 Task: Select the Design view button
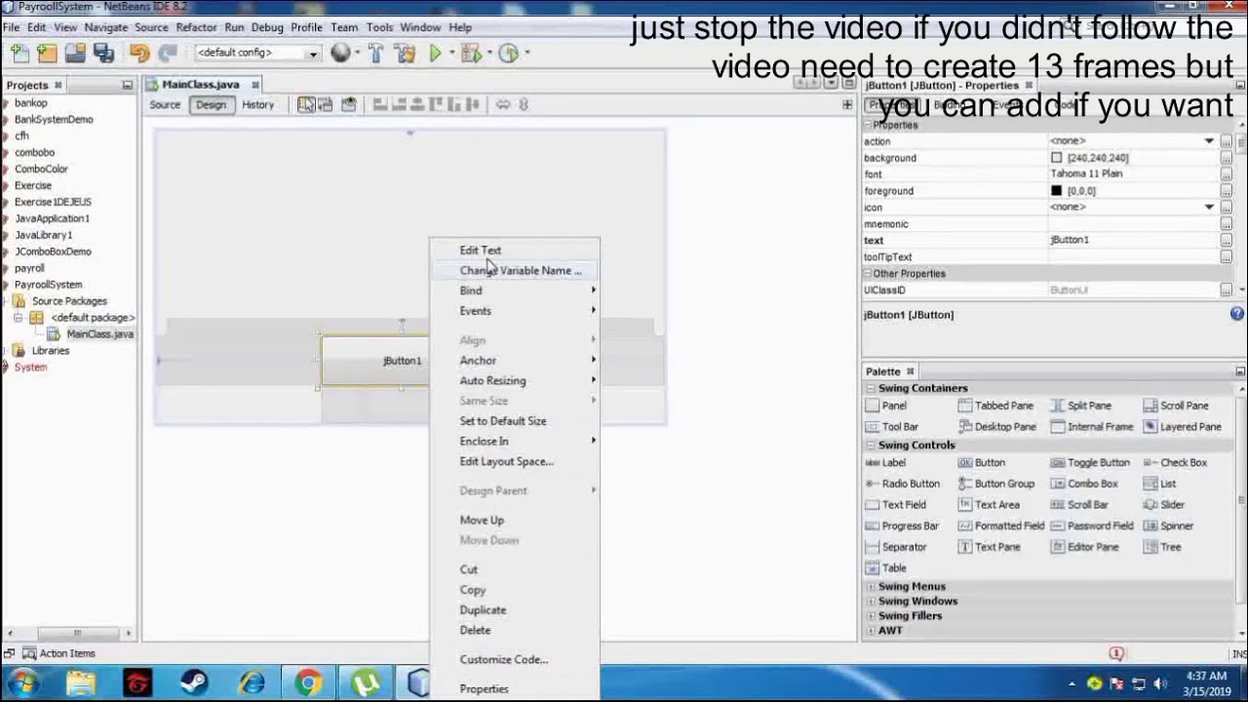tap(211, 104)
